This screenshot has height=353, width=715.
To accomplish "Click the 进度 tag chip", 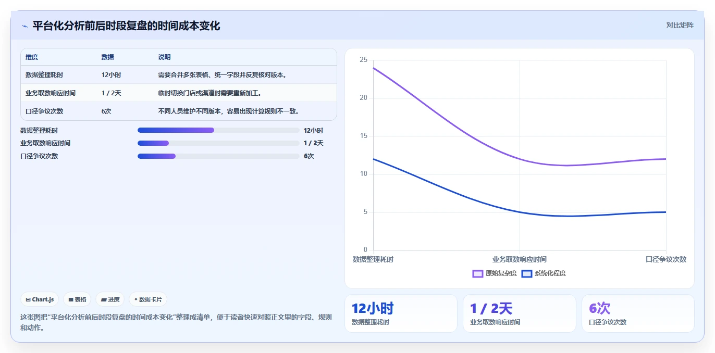I will (110, 299).
